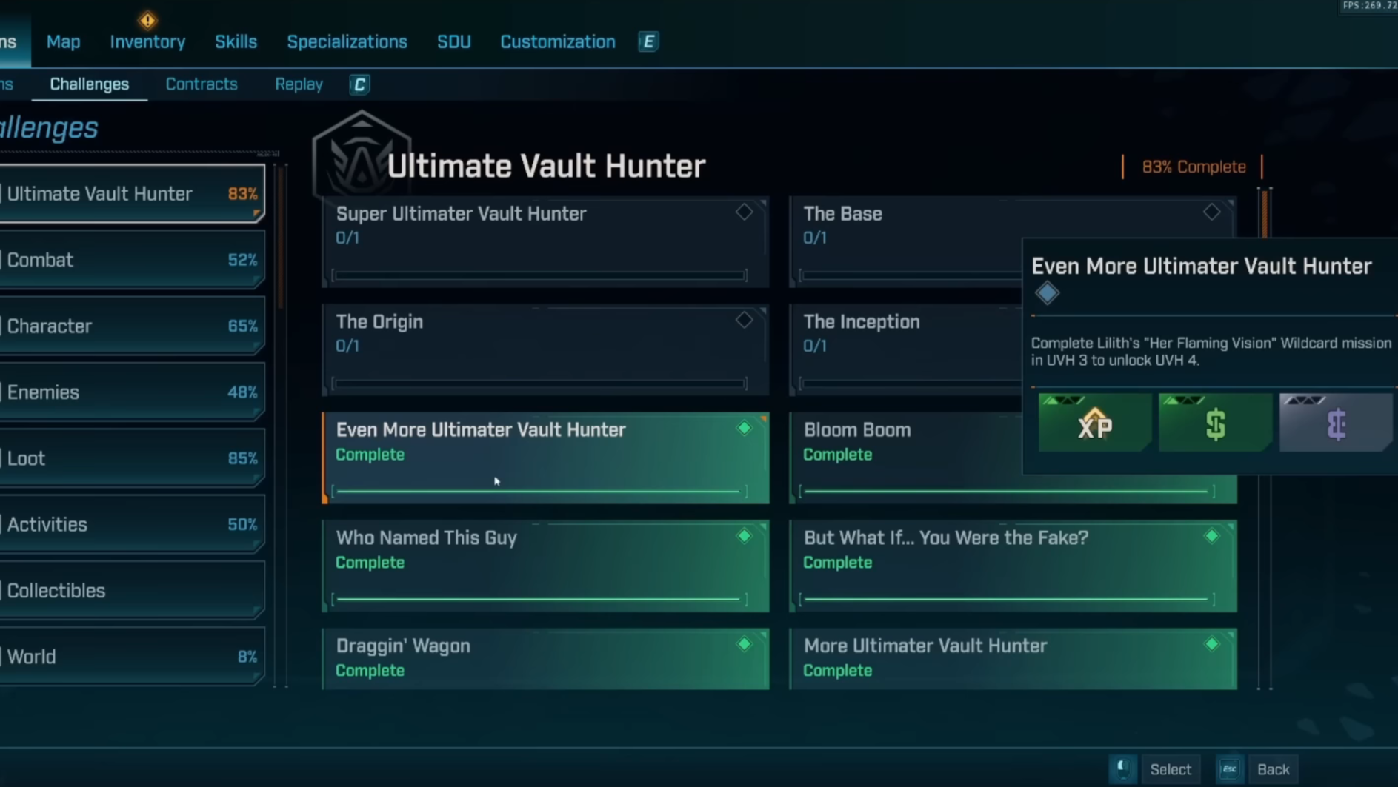This screenshot has width=1398, height=787.
Task: Toggle the green diamond on Who Named This Guy
Action: coord(744,536)
